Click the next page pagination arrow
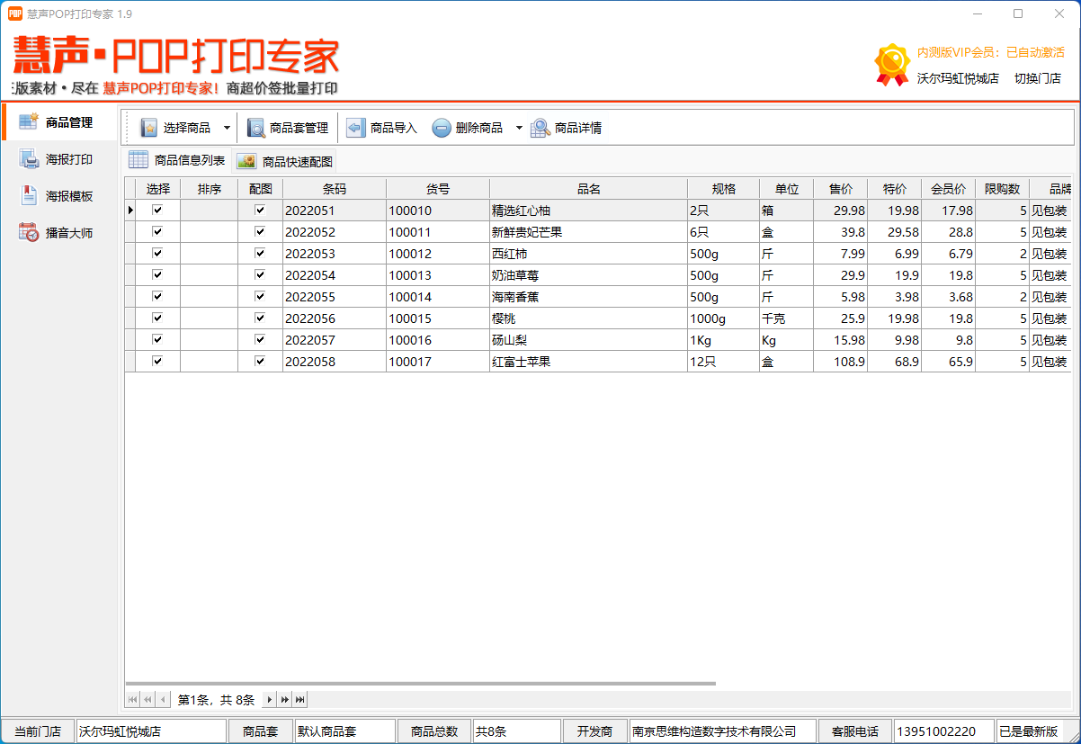The image size is (1081, 744). (270, 699)
